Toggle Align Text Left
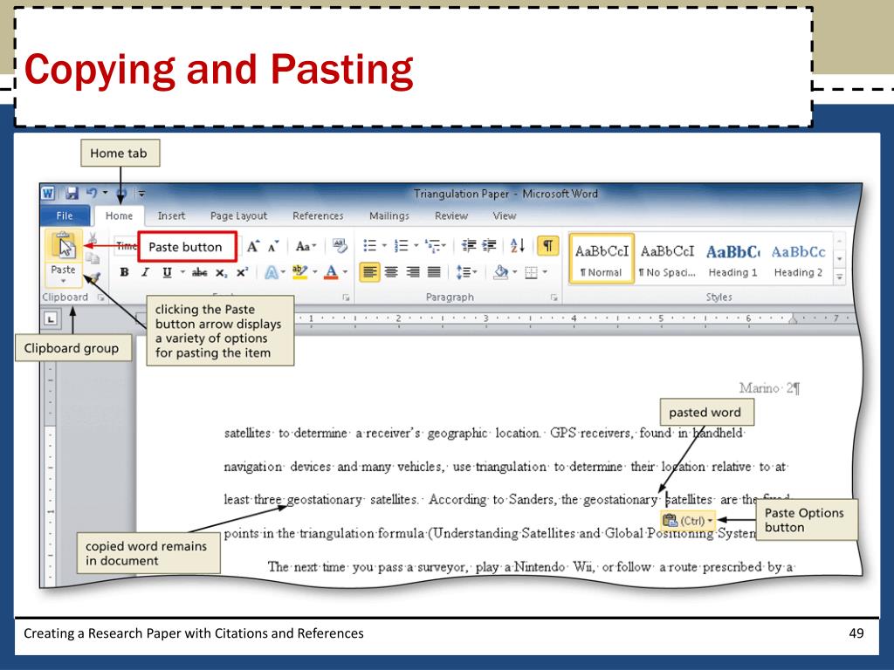 click(x=369, y=272)
